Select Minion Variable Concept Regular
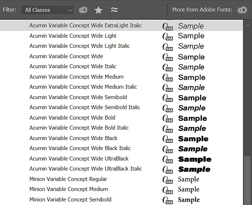The image size is (252, 205). click(121, 179)
